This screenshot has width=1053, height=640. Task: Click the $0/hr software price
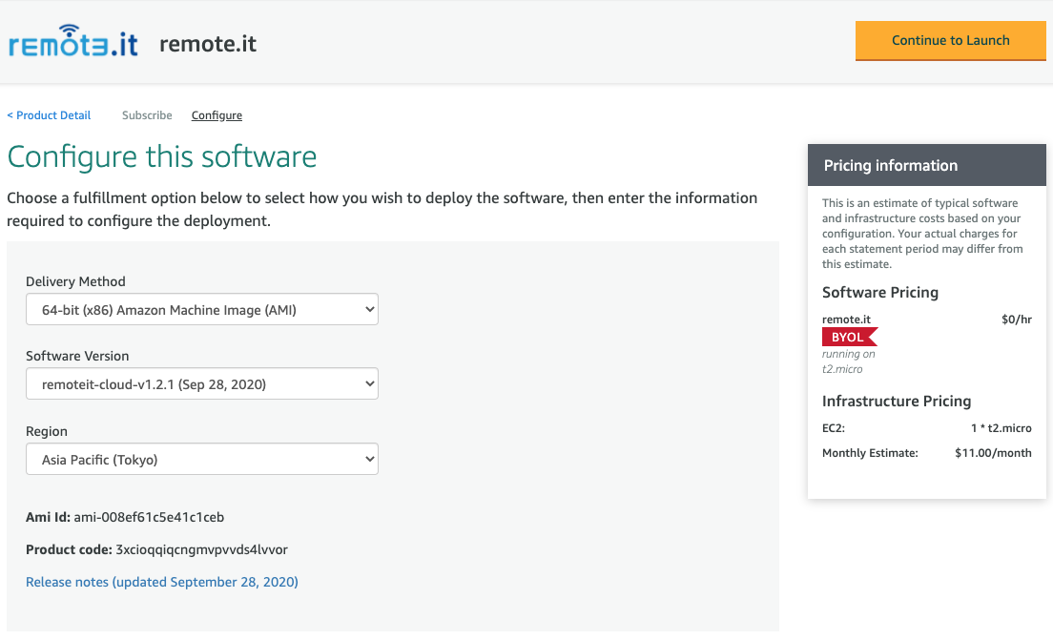coord(1016,320)
